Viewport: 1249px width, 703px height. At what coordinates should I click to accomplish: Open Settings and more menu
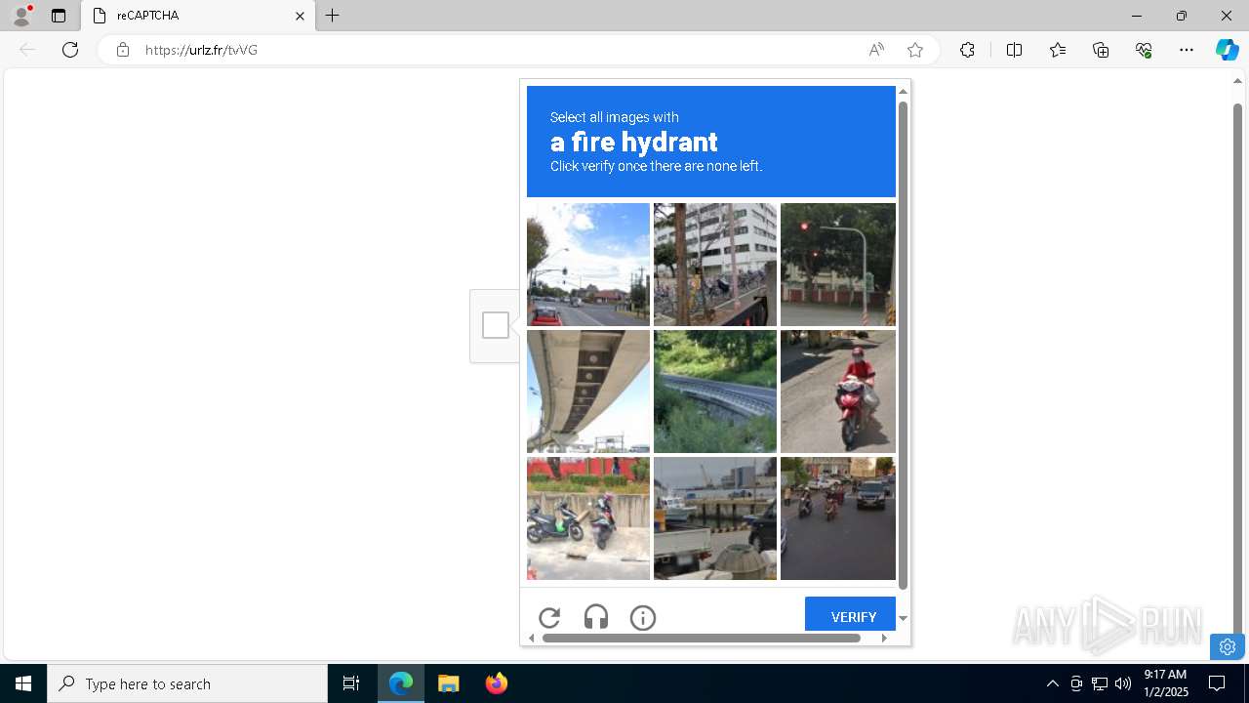coord(1187,50)
